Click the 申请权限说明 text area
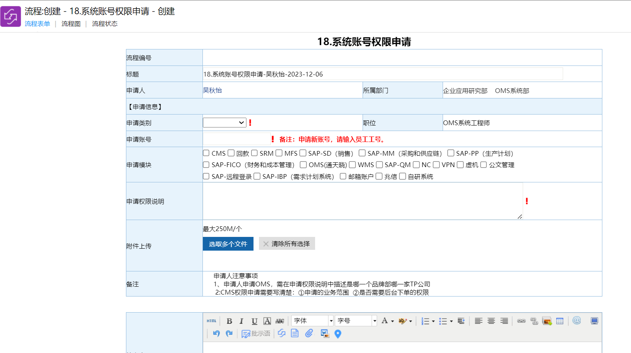Image resolution: width=631 pixels, height=353 pixels. pos(363,201)
